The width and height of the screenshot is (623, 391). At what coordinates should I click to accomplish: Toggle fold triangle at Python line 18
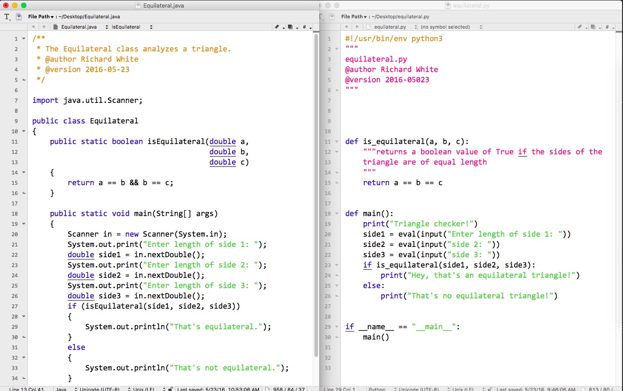point(337,213)
